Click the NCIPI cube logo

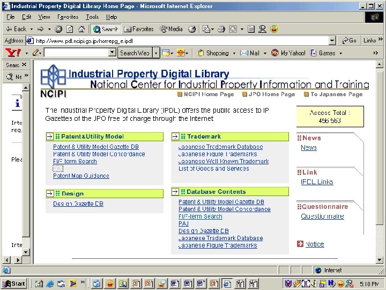53,76
